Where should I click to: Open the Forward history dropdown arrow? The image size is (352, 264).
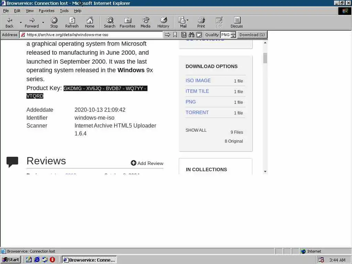(x=43, y=22)
